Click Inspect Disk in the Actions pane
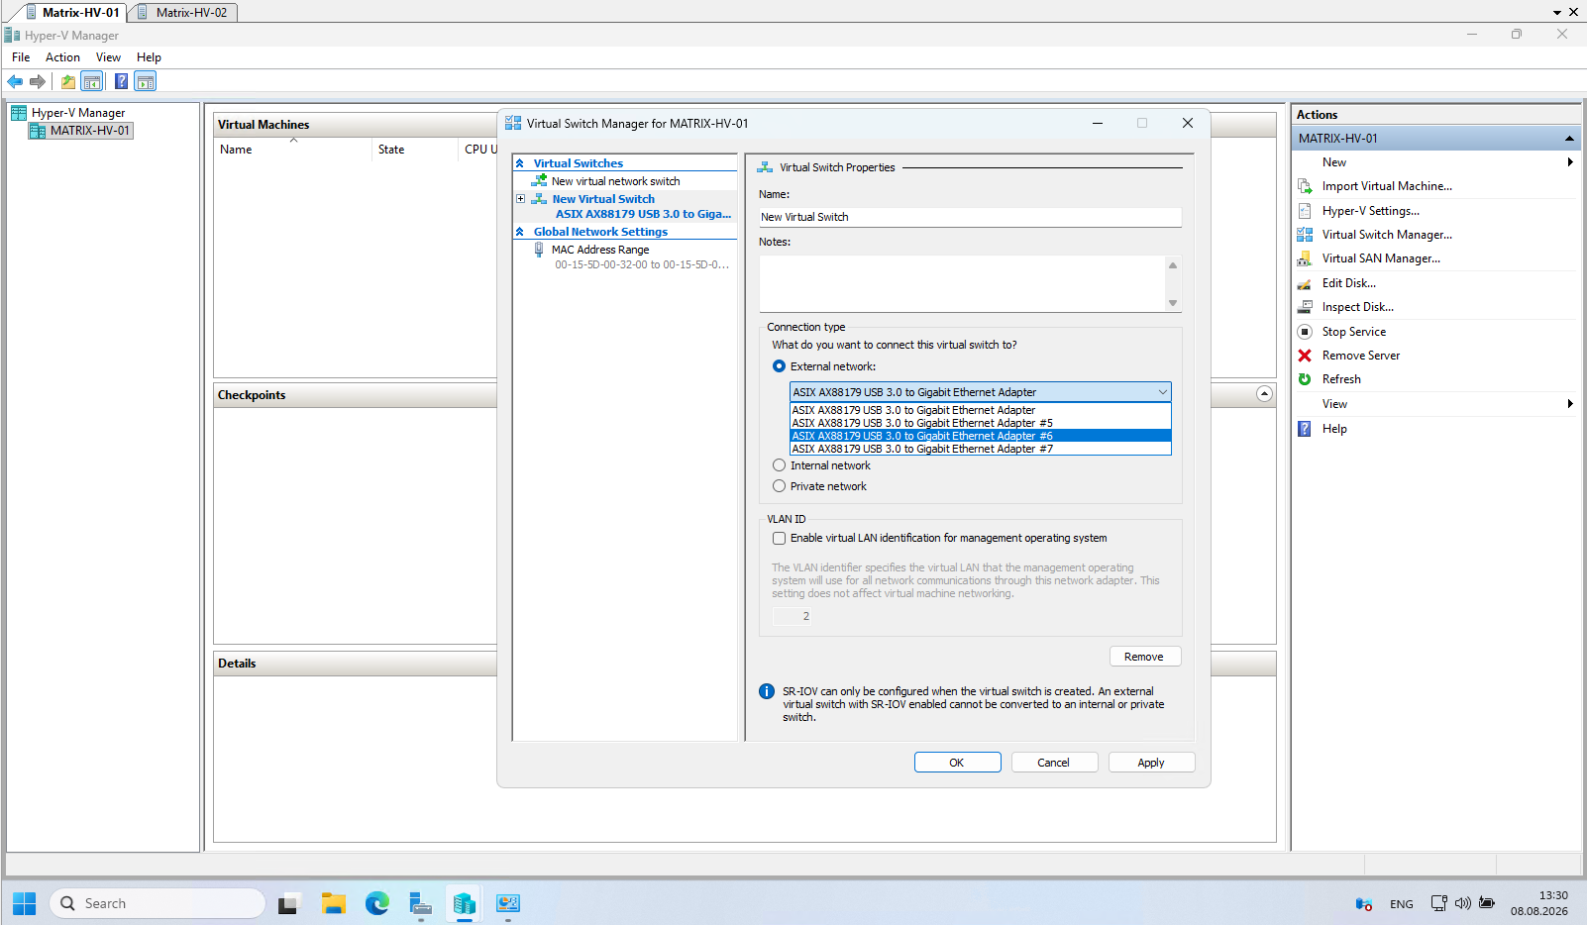Viewport: 1587px width, 925px height. [1357, 307]
